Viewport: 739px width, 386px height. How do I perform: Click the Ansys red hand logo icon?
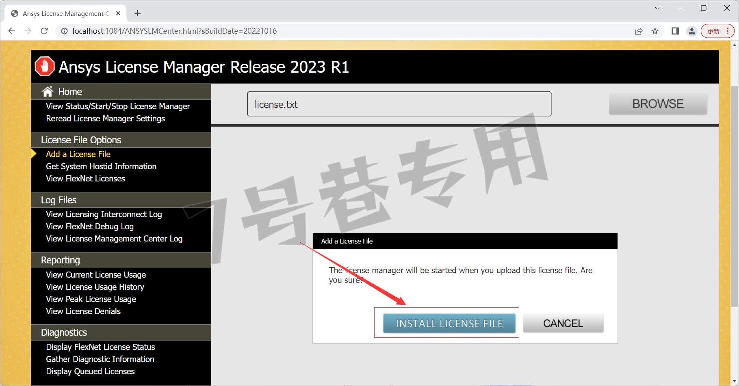coord(45,66)
